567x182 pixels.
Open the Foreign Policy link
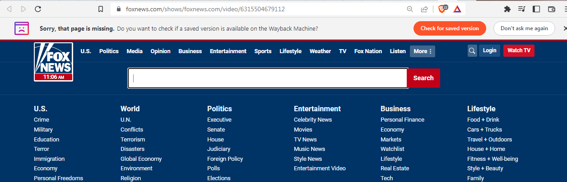coord(225,159)
